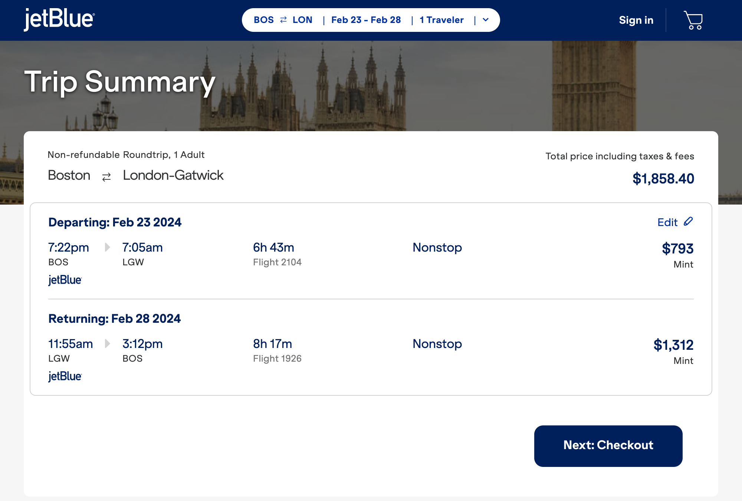The width and height of the screenshot is (742, 501).
Task: Click the jetBlue logo under returning flight
Action: click(x=65, y=376)
